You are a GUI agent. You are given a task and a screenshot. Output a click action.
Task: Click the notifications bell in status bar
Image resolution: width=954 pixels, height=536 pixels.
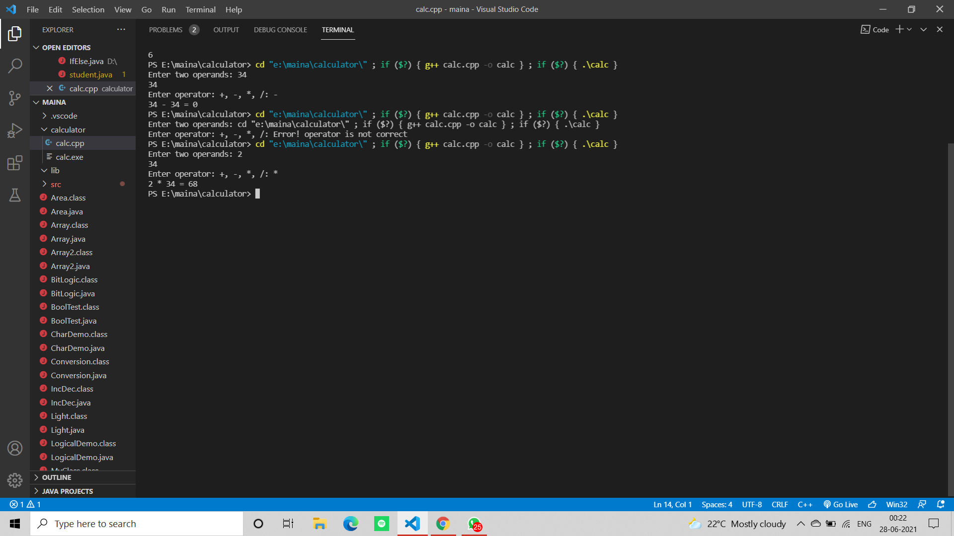(941, 504)
